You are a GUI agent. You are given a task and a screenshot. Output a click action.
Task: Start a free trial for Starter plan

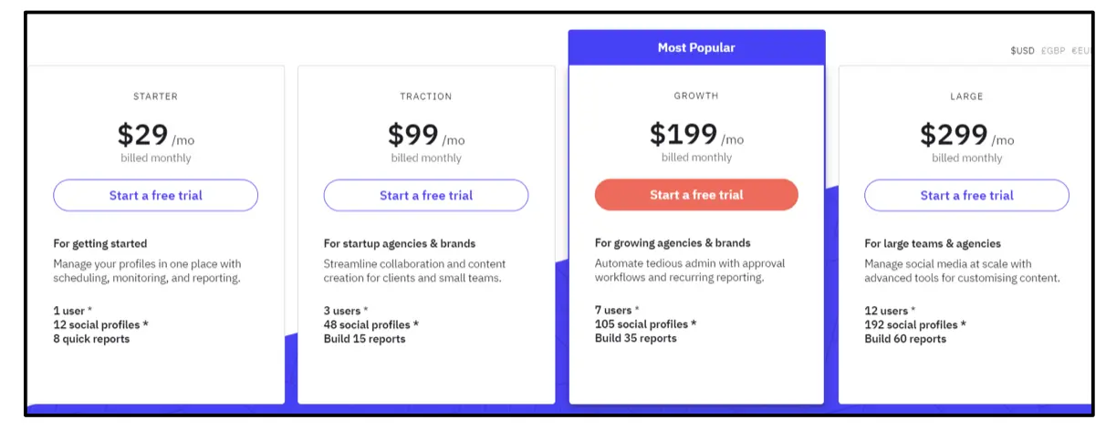coord(155,195)
